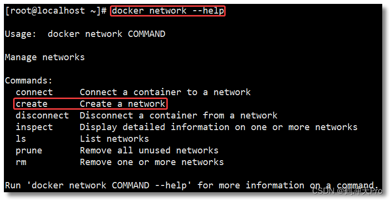Click the 'Usage:' label

point(20,34)
